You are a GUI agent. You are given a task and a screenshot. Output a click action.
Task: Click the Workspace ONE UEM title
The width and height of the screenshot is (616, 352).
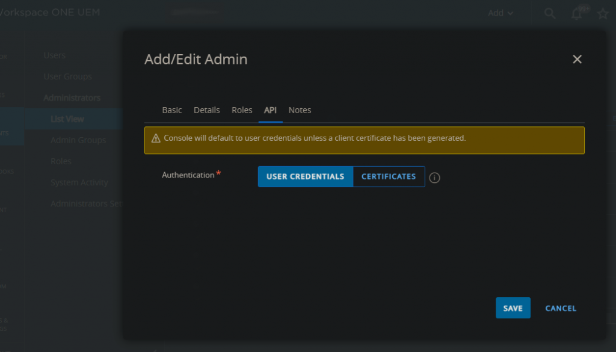tap(50, 13)
